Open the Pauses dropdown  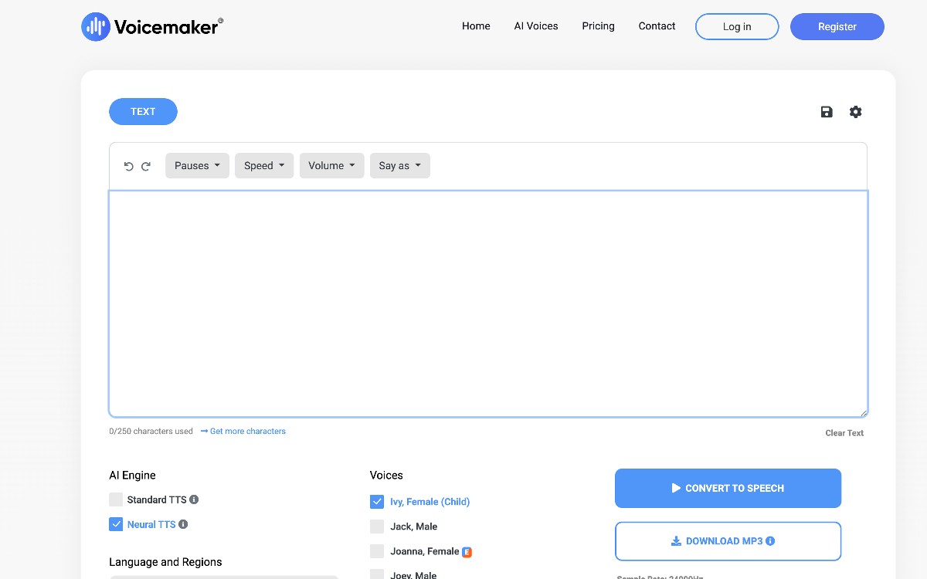tap(197, 165)
